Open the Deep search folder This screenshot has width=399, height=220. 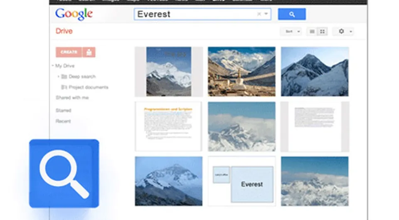(x=82, y=76)
